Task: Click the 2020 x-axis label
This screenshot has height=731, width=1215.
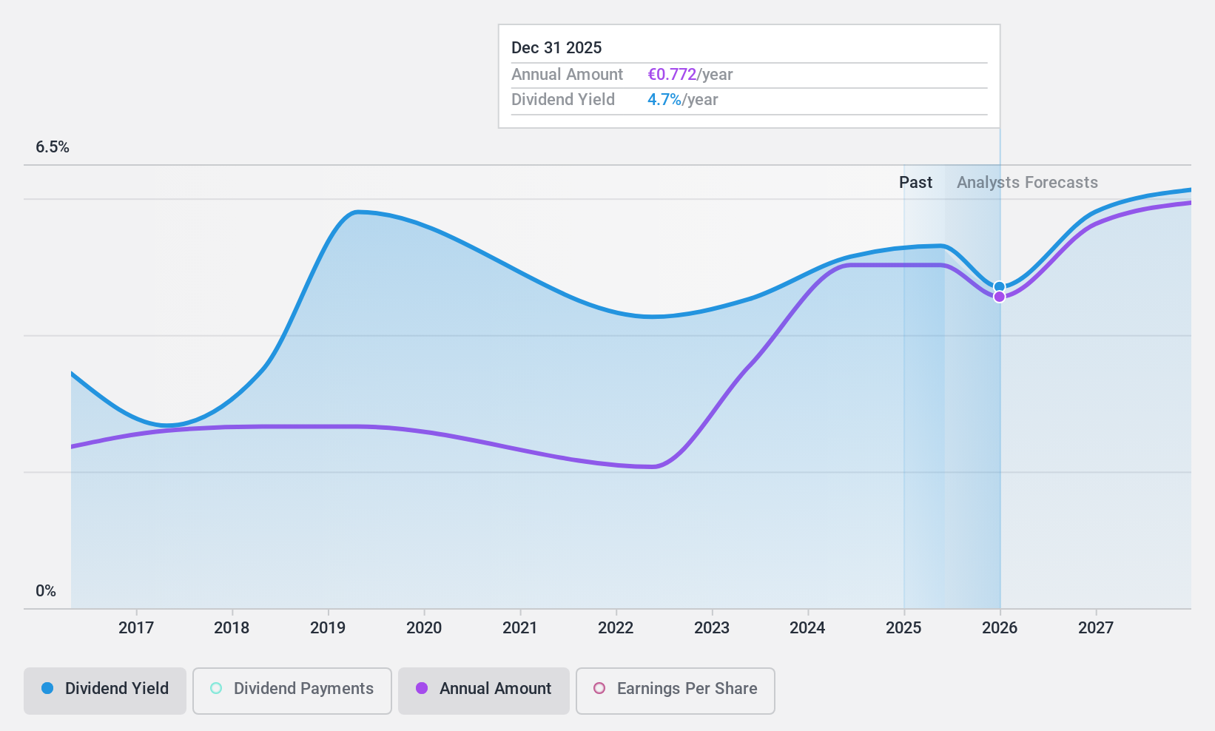Action: click(x=424, y=628)
